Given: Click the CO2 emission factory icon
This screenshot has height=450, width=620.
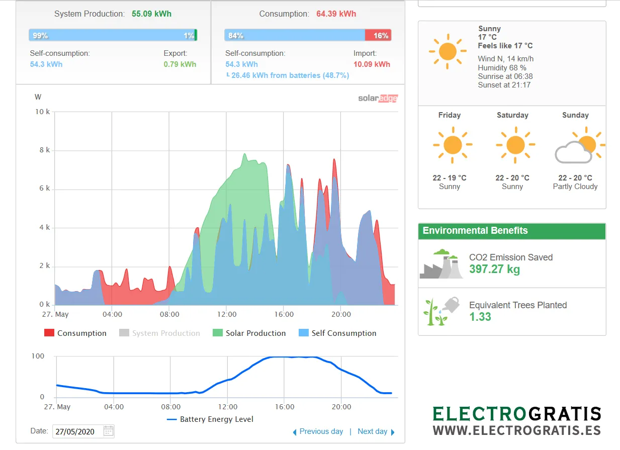Looking at the screenshot, I should click(441, 264).
